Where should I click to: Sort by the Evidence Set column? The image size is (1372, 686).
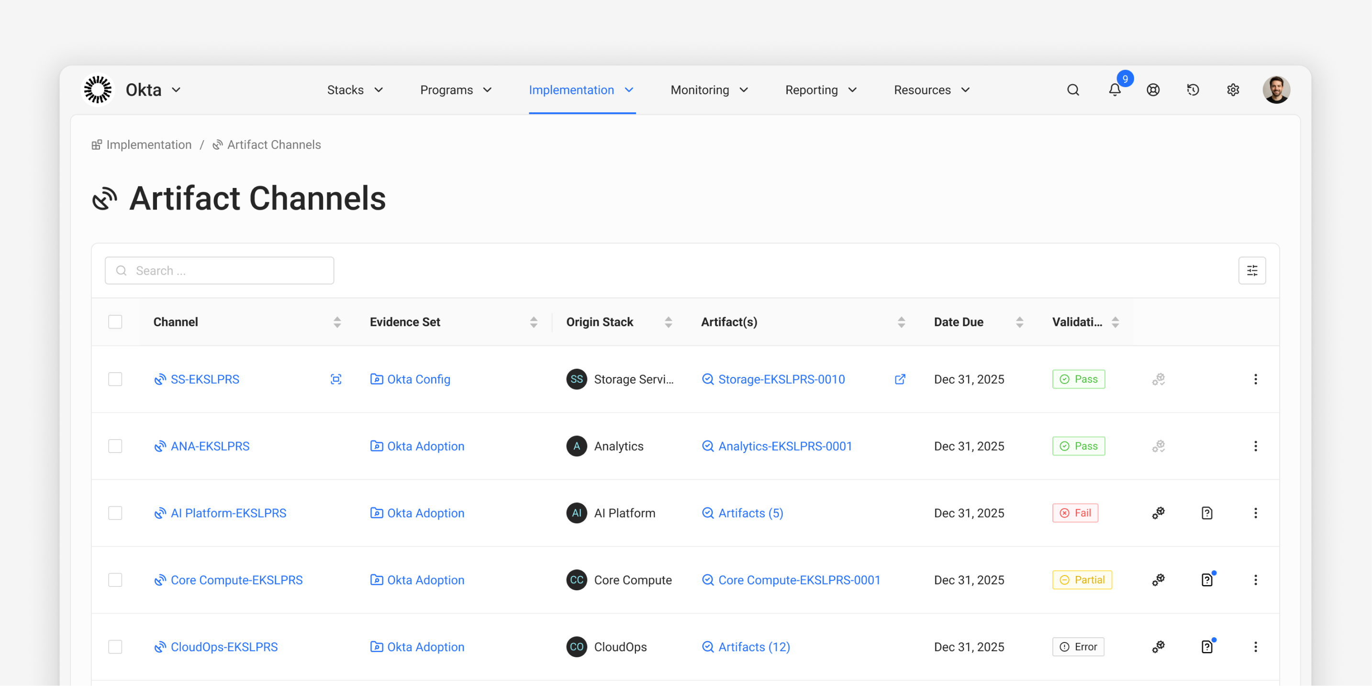[534, 322]
